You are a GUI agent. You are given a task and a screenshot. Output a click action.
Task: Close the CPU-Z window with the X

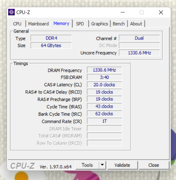(161, 12)
